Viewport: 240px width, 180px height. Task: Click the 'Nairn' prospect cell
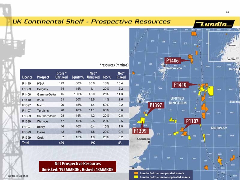coord(40,105)
